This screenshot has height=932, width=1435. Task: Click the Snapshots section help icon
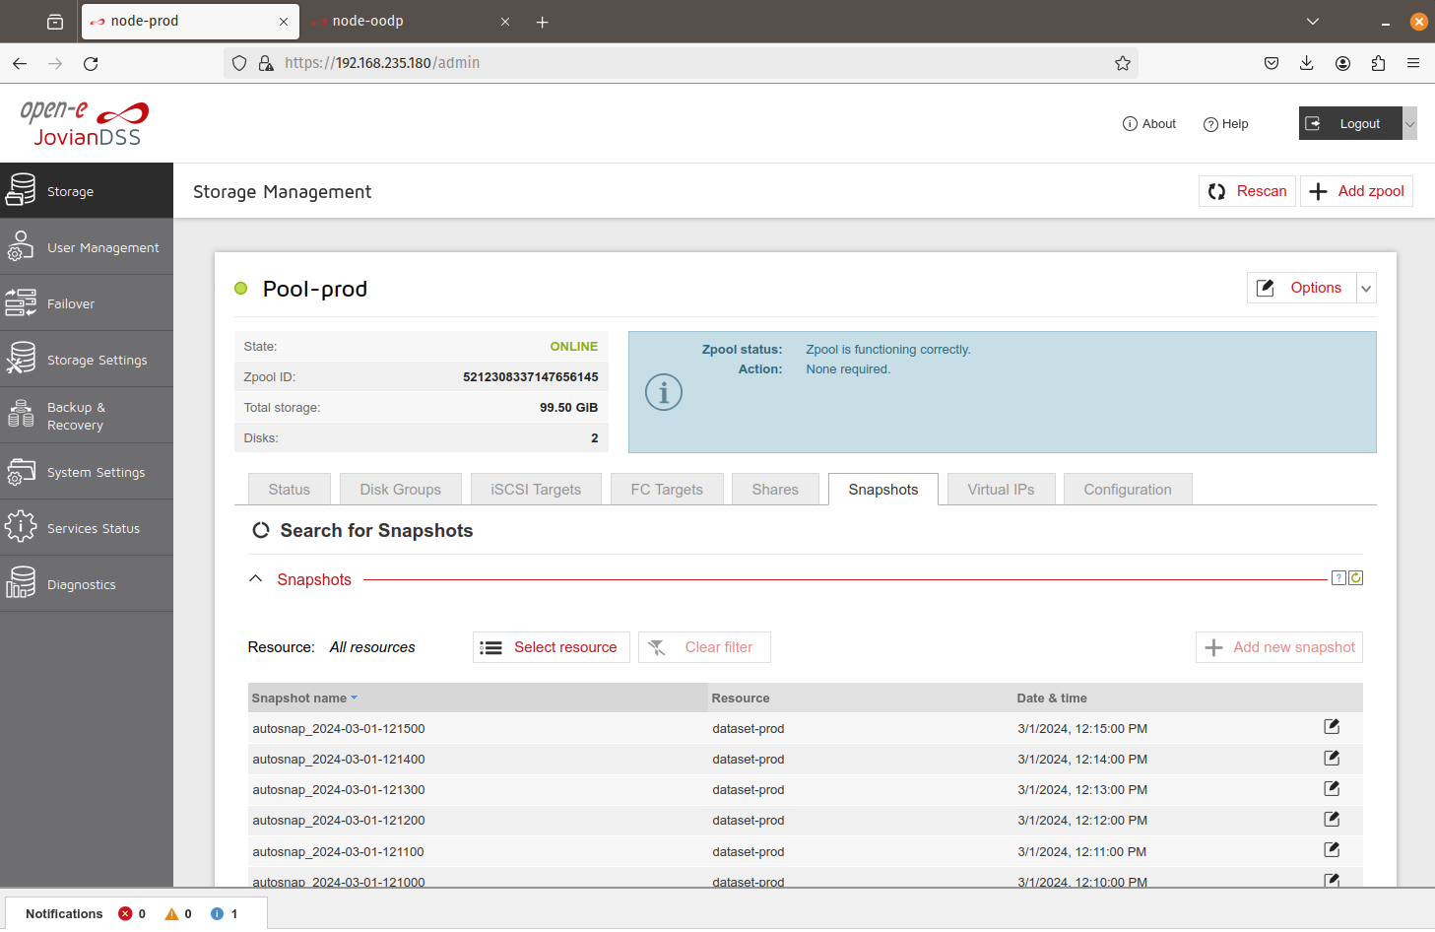coord(1338,578)
